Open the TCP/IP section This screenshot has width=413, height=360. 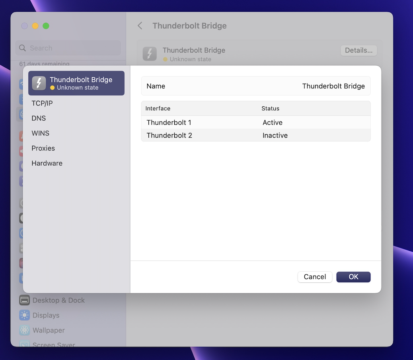(x=42, y=103)
